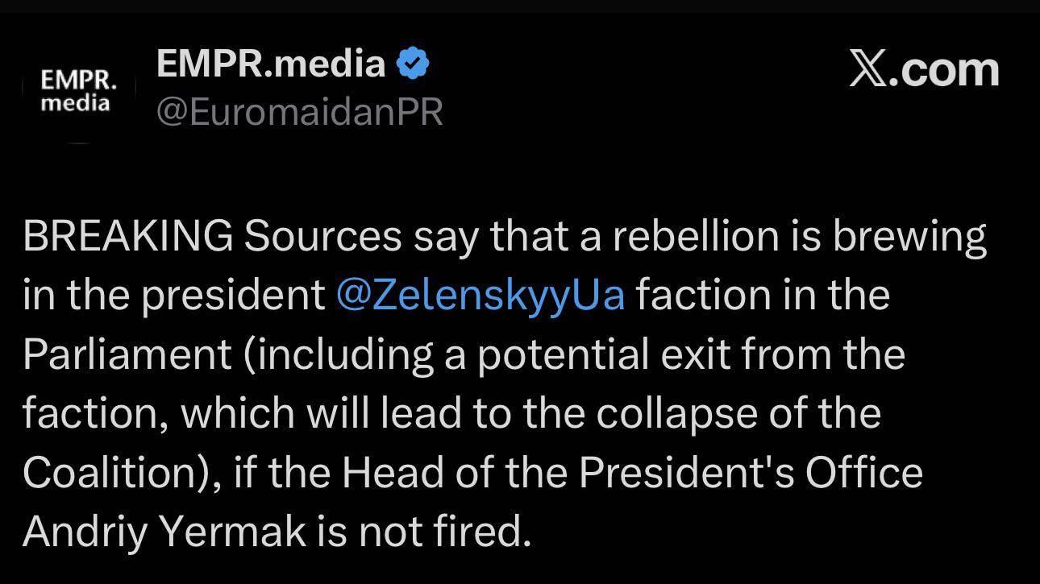Click the word "brewing" in the tweet

point(909,236)
